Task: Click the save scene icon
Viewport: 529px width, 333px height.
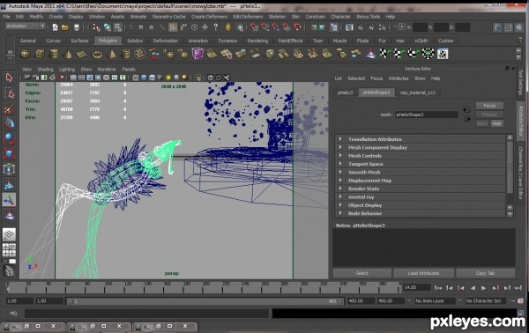Action: click(77, 27)
